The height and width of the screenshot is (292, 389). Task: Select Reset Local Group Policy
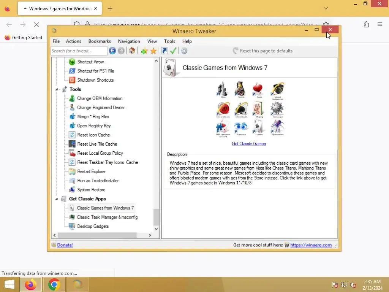click(100, 153)
